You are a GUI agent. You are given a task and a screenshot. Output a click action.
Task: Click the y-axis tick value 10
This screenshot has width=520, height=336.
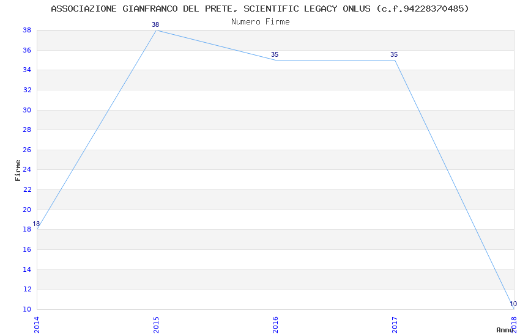click(x=27, y=310)
